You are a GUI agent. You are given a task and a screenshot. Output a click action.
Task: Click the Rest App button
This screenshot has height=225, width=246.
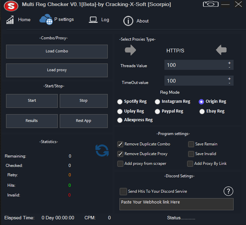pyautogui.click(x=84, y=121)
